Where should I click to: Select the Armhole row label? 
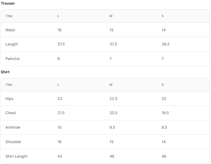tap(13, 127)
